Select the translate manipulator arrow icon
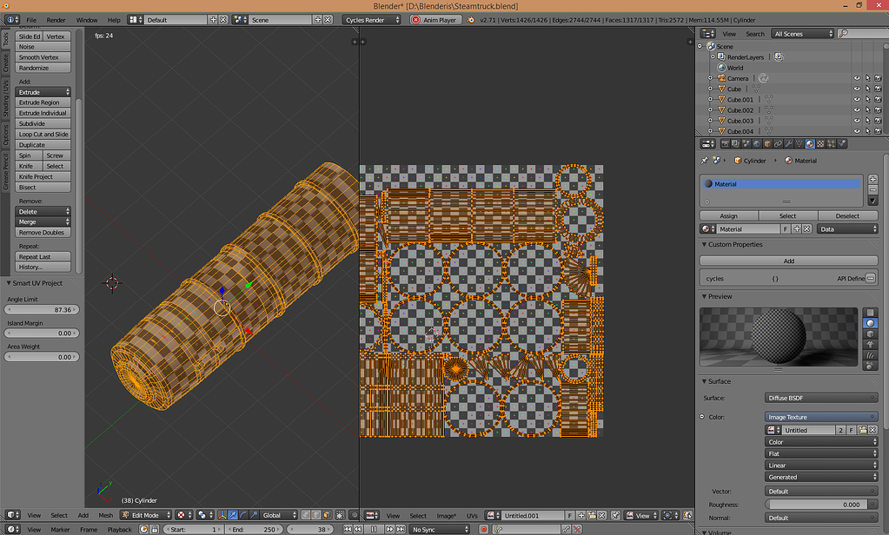The height and width of the screenshot is (535, 889). 232,515
